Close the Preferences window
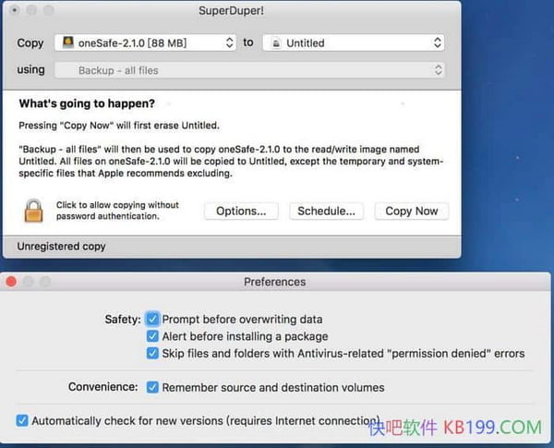The image size is (554, 448). click(11, 282)
